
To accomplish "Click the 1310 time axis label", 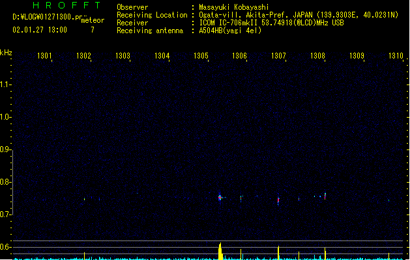I will pos(396,55).
